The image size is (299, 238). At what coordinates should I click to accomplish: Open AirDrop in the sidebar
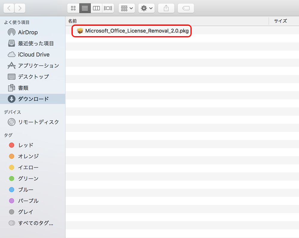click(33, 32)
